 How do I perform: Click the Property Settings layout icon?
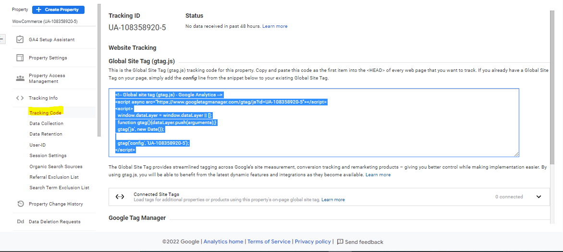[20, 57]
